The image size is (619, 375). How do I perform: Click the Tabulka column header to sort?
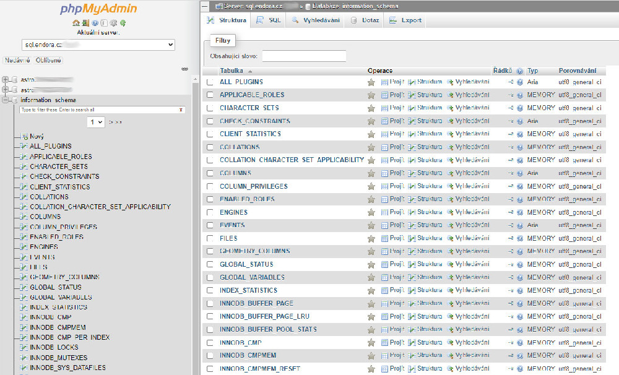click(x=232, y=71)
